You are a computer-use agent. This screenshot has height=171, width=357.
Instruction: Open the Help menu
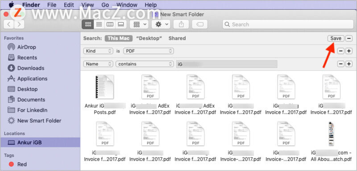pyautogui.click(x=151, y=5)
